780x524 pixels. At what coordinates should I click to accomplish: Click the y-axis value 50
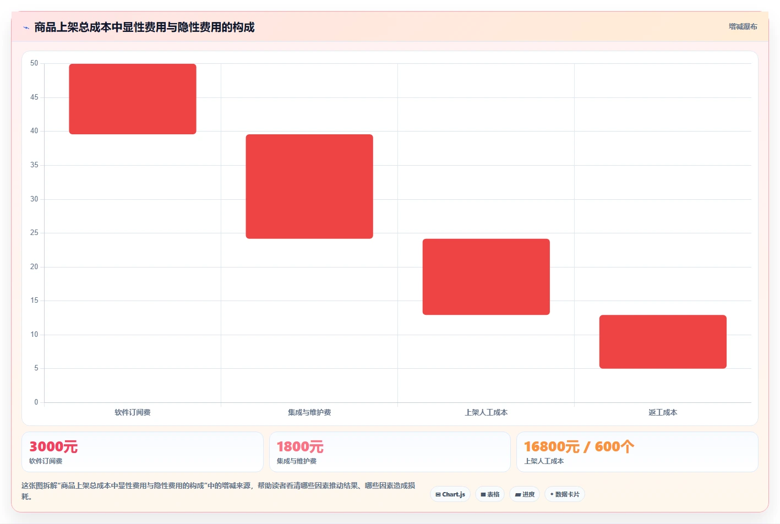click(34, 63)
